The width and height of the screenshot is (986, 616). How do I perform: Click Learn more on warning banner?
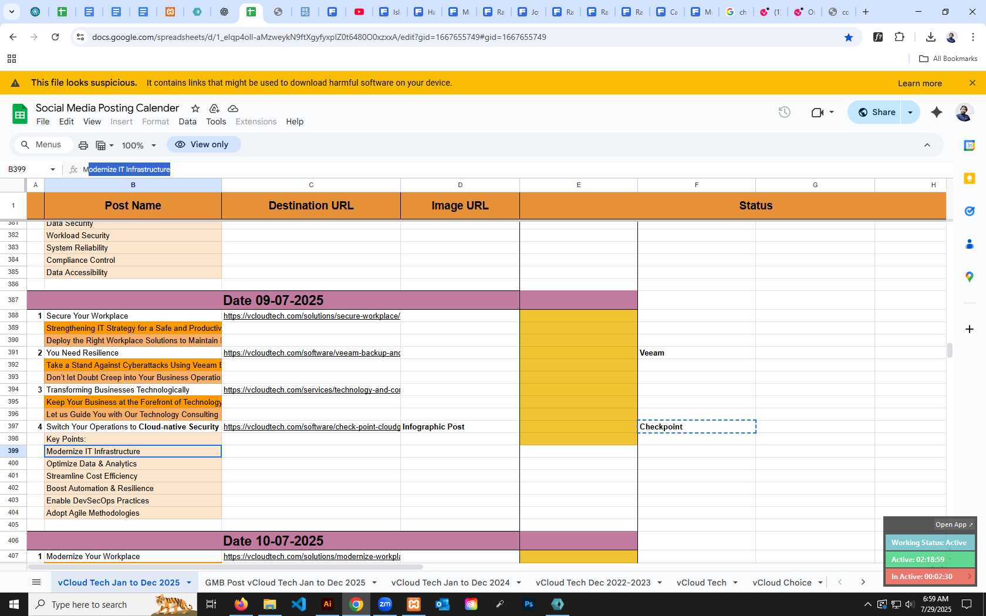click(x=920, y=83)
